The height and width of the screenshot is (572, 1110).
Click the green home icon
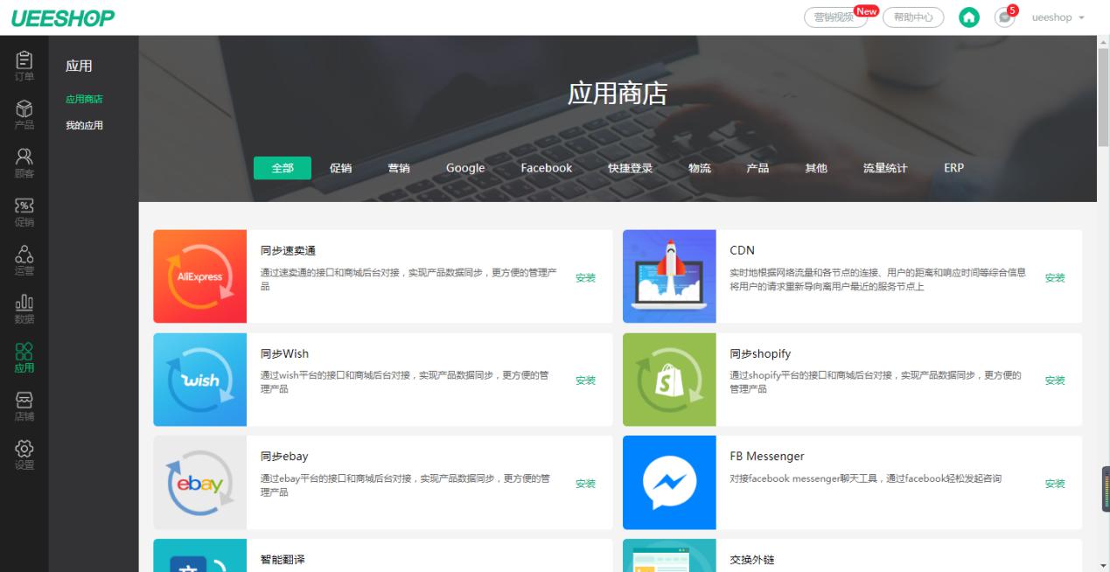(969, 17)
